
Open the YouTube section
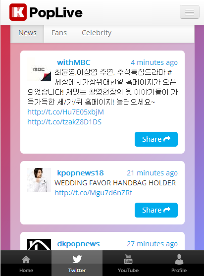point(128,263)
